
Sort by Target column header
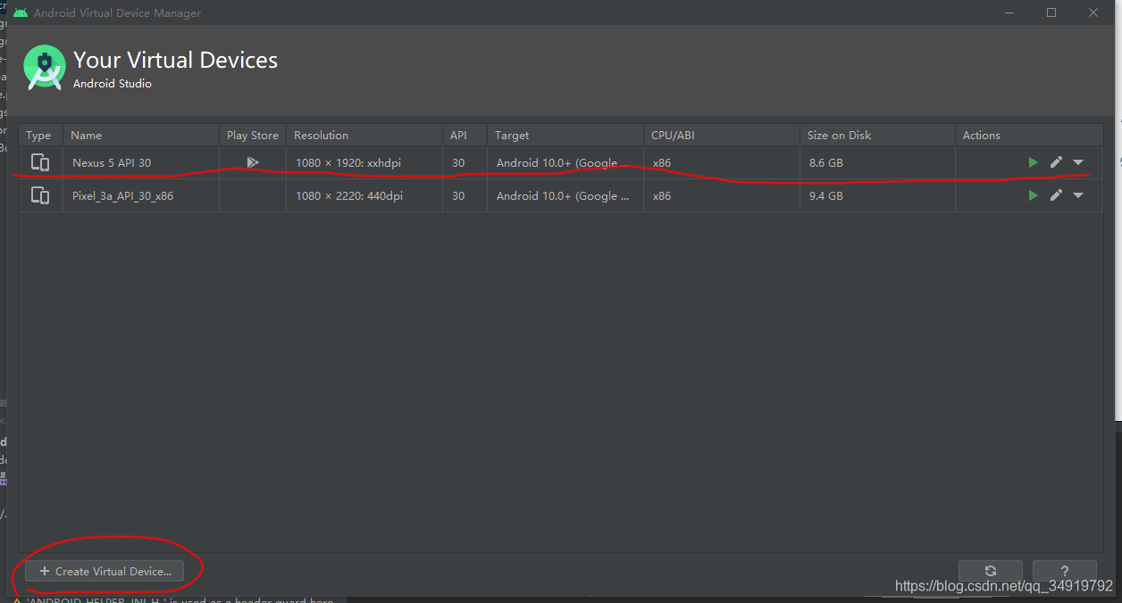click(x=565, y=135)
